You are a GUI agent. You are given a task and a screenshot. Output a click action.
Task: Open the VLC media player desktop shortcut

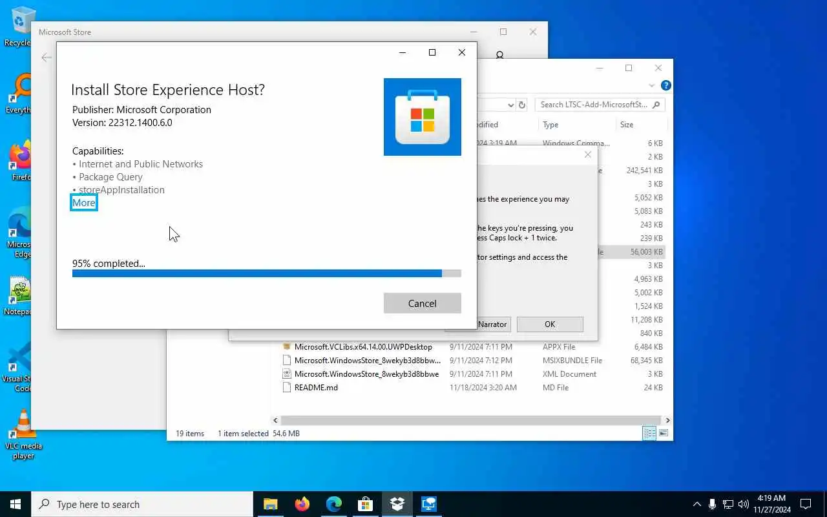(23, 434)
